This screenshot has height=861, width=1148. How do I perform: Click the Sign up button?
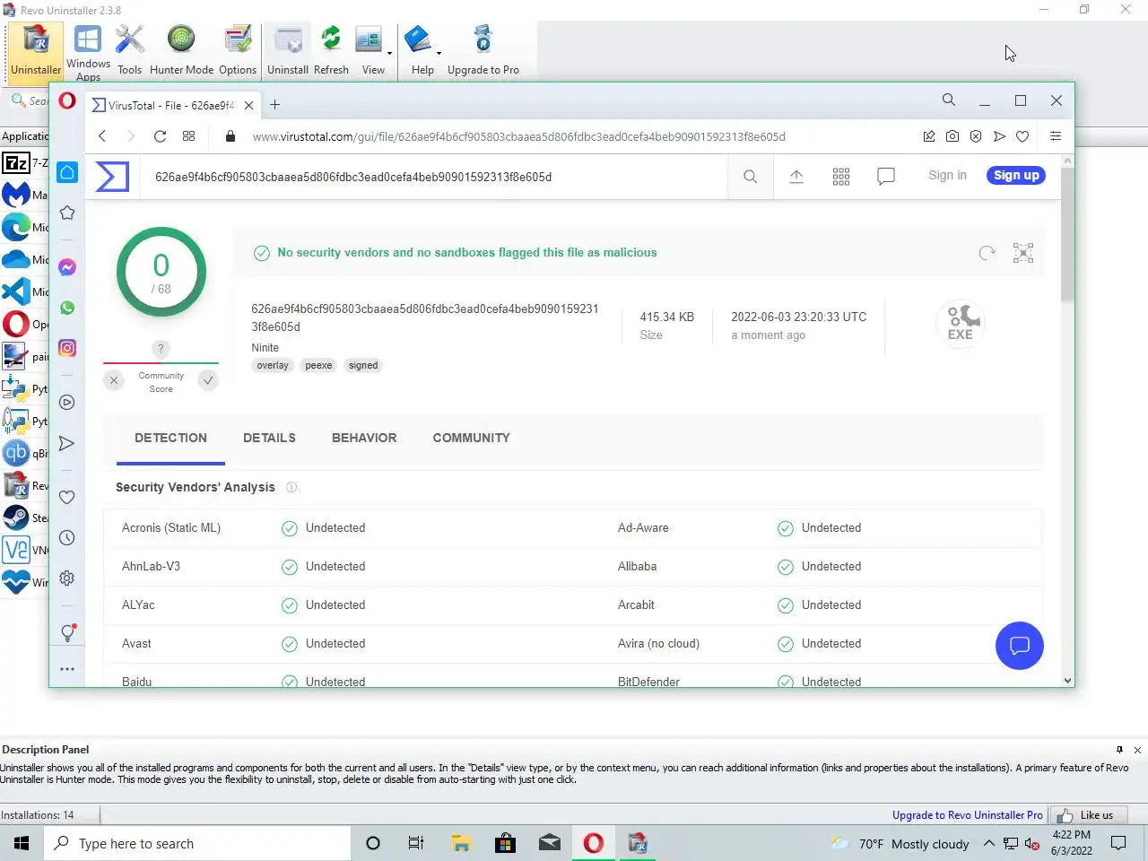(1016, 175)
